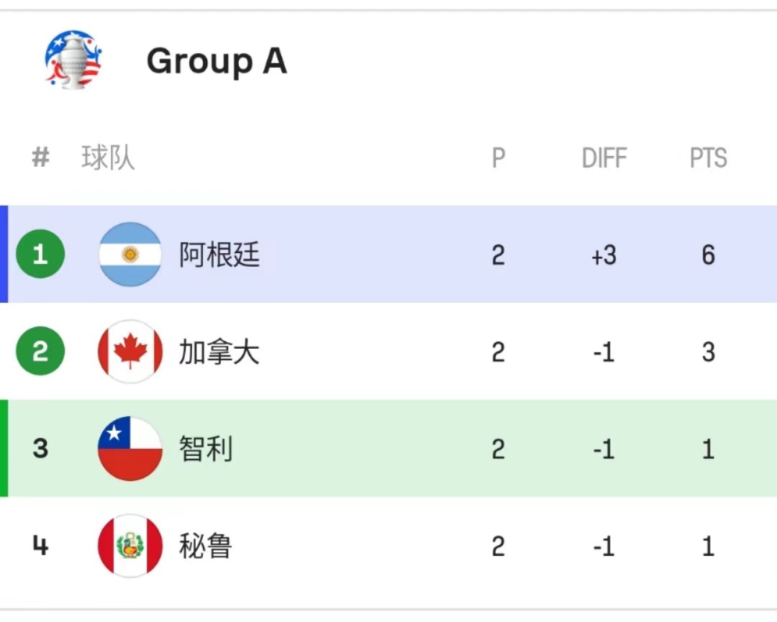View the 智利 team page
This screenshot has width=777, height=622.
[206, 449]
